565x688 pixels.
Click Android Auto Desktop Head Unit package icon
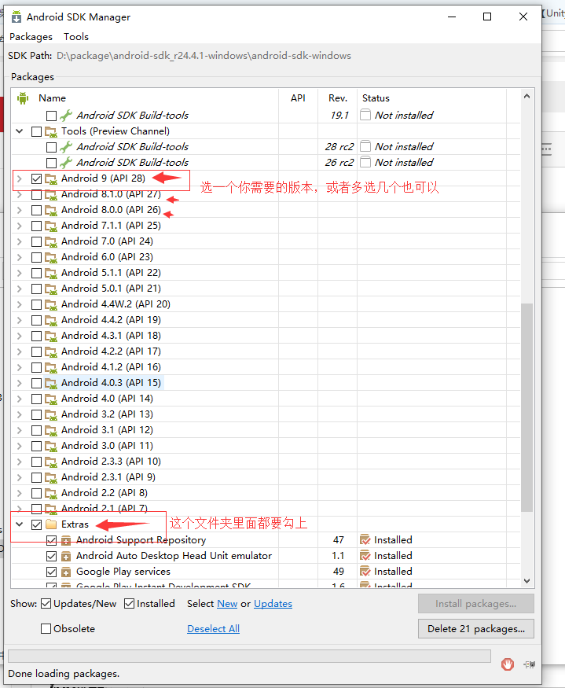point(66,557)
